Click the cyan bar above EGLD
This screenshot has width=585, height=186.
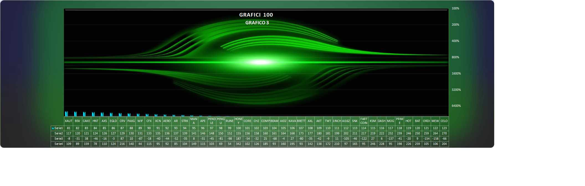(x=111, y=114)
